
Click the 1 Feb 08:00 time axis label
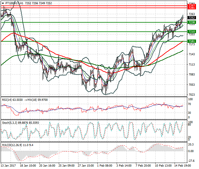click(105, 166)
